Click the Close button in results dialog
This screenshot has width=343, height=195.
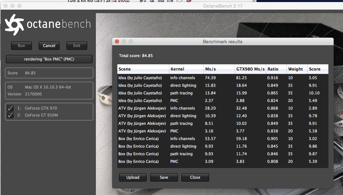point(195,177)
